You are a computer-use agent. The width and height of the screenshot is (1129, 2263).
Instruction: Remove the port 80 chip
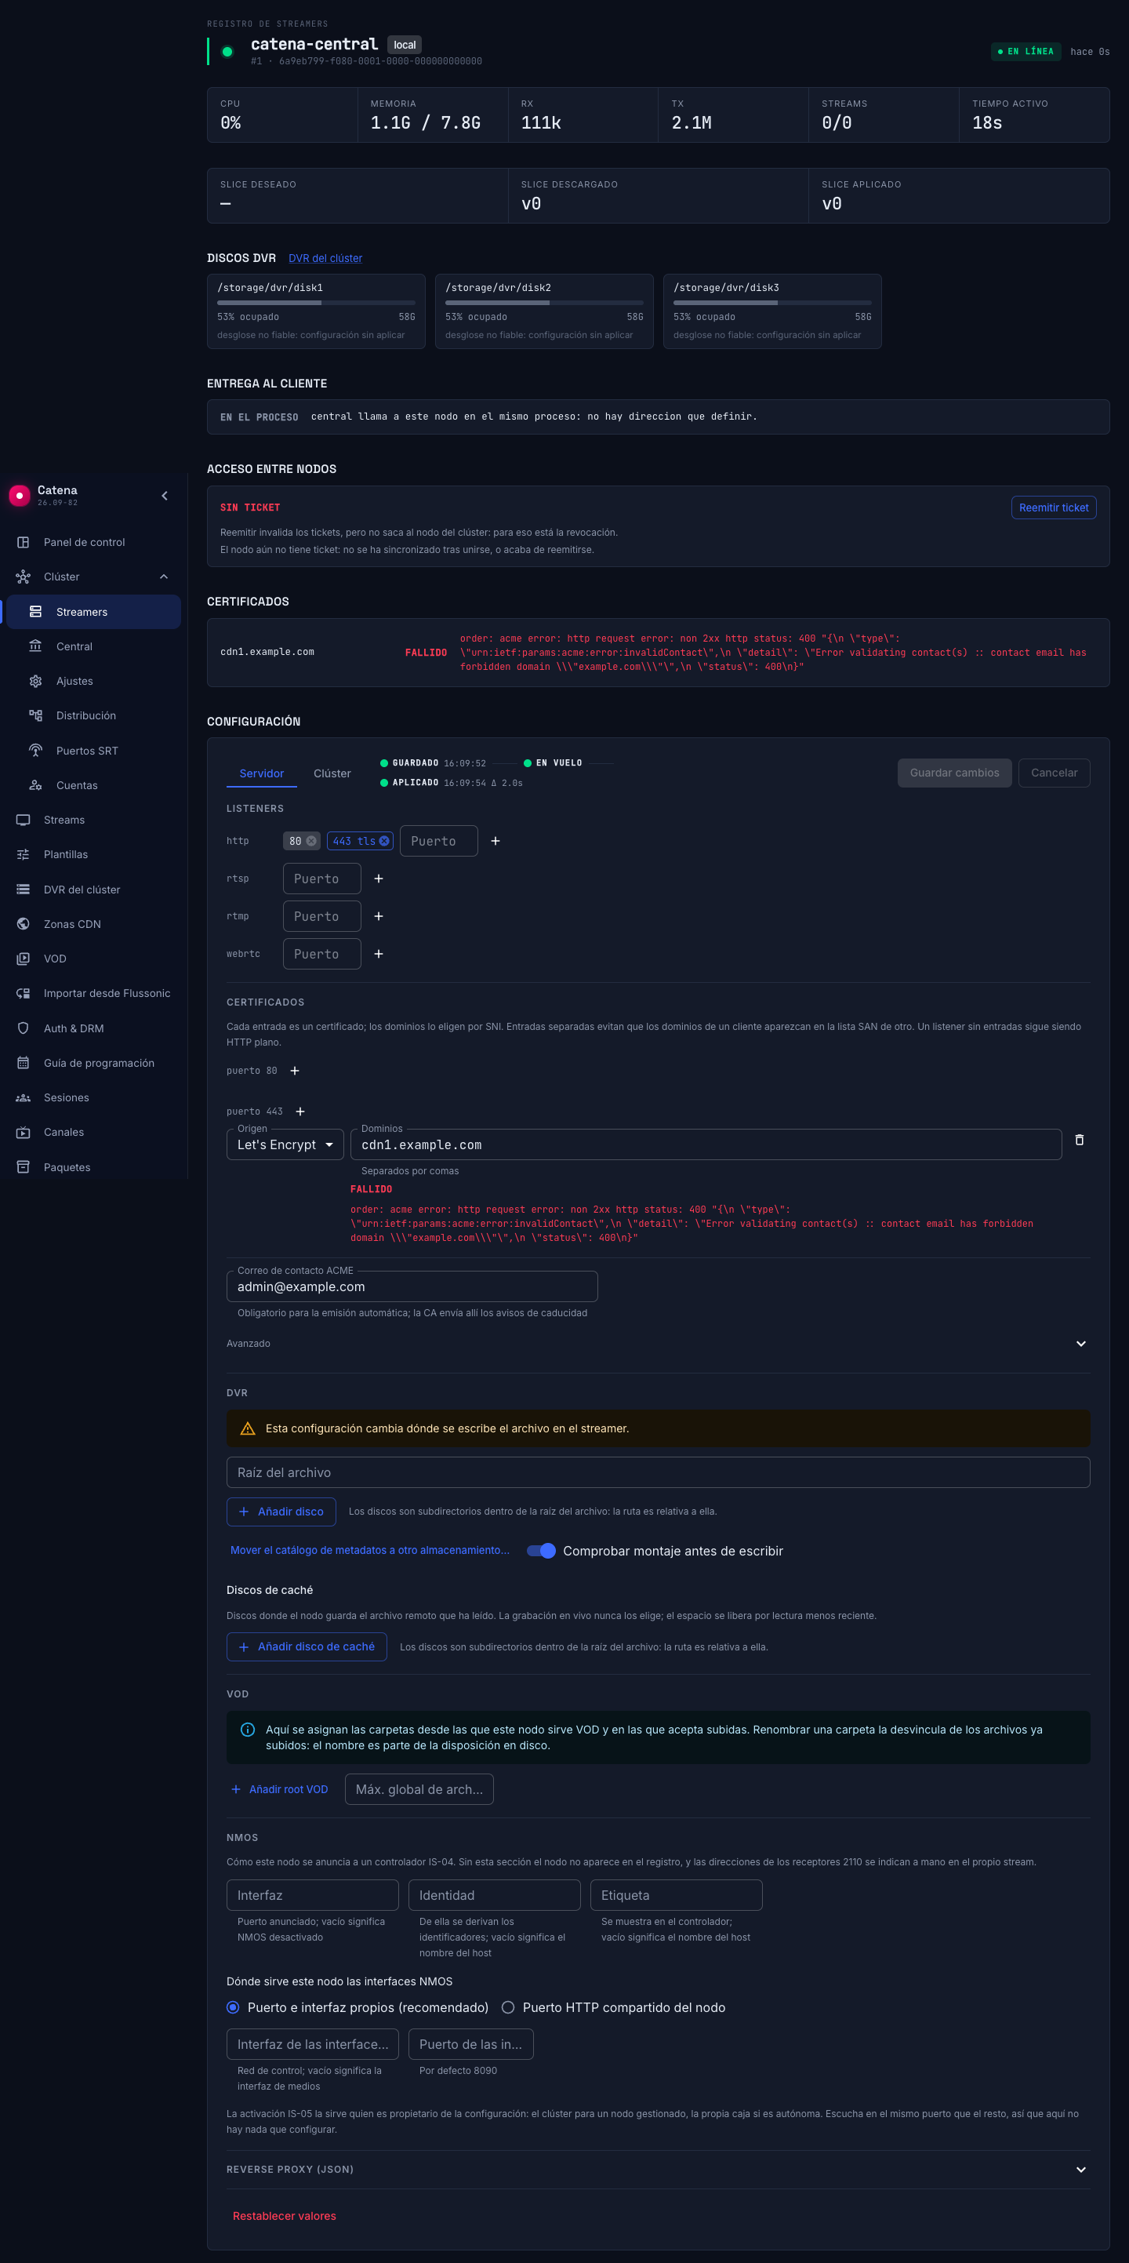pyautogui.click(x=310, y=841)
